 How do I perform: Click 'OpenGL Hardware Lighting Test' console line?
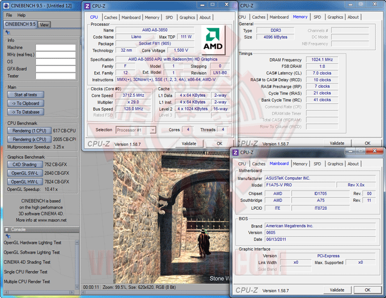[x=33, y=243]
